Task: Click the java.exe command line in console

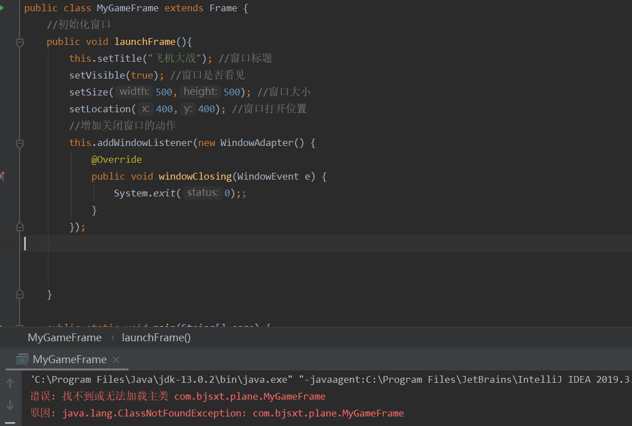Action: point(331,379)
